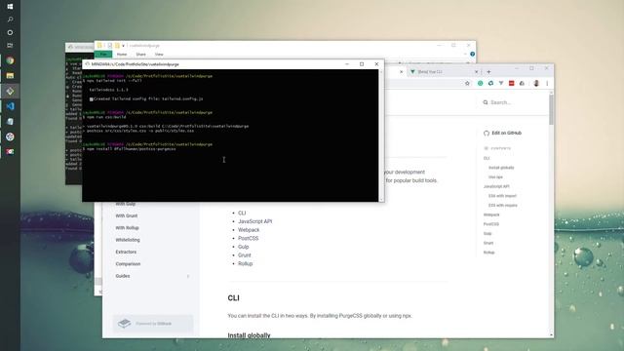624x351 pixels.
Task: Click the GitHub icon beside Edit on GitHub
Action: (x=487, y=134)
